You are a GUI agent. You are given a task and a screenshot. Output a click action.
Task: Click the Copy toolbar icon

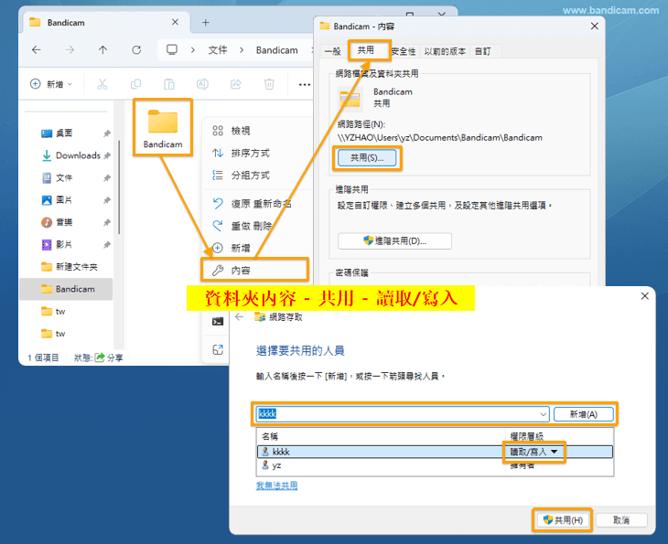[x=135, y=84]
